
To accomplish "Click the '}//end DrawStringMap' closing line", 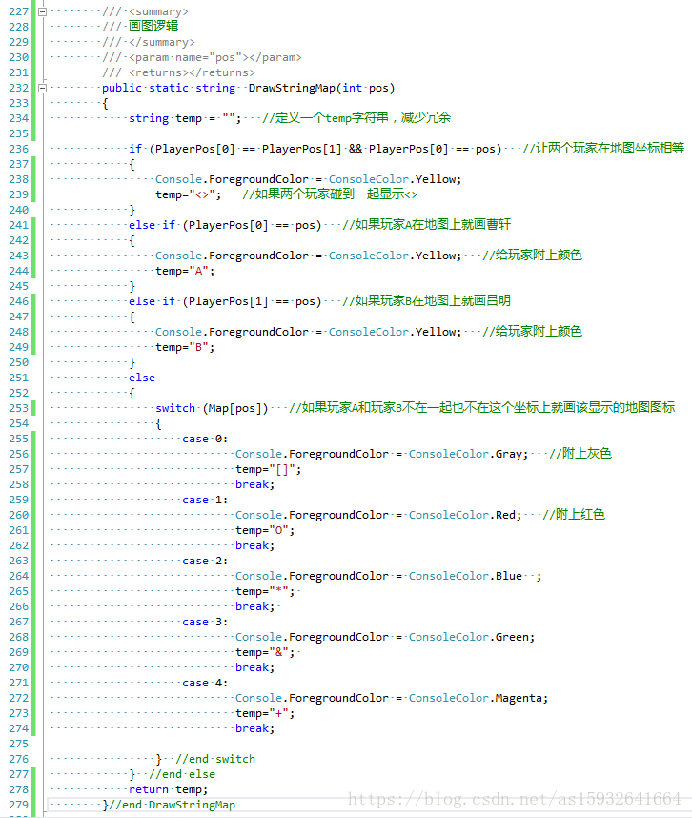I will [169, 805].
